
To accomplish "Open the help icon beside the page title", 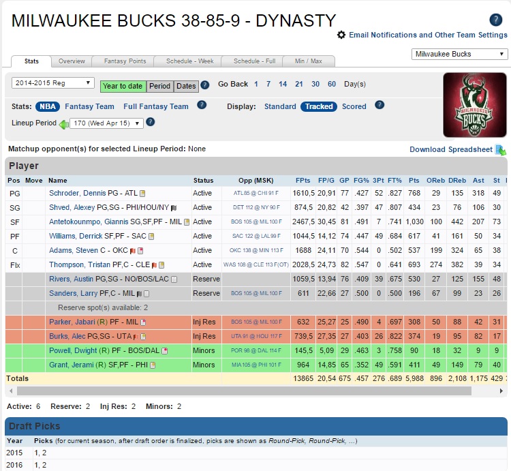I will click(495, 20).
